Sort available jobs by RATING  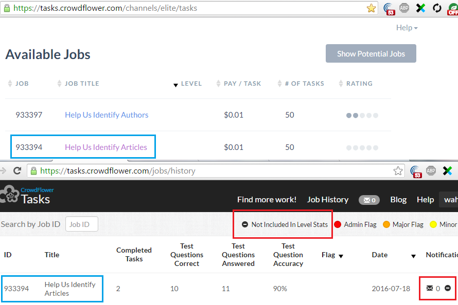(x=356, y=84)
